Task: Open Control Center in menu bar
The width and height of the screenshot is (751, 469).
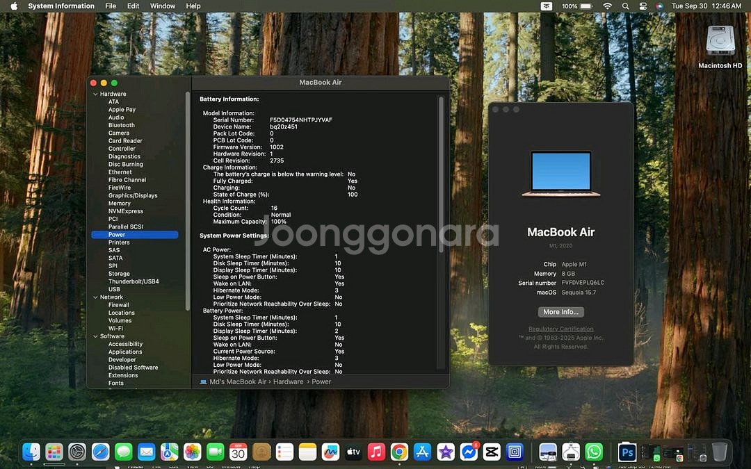Action: click(643, 6)
